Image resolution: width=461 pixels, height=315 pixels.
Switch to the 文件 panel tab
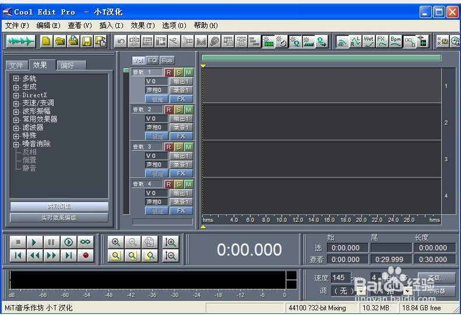tap(16, 65)
